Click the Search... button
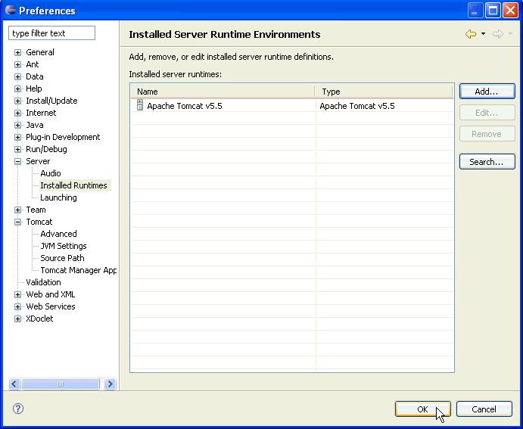Viewport: 523px width, 429px height. (487, 162)
